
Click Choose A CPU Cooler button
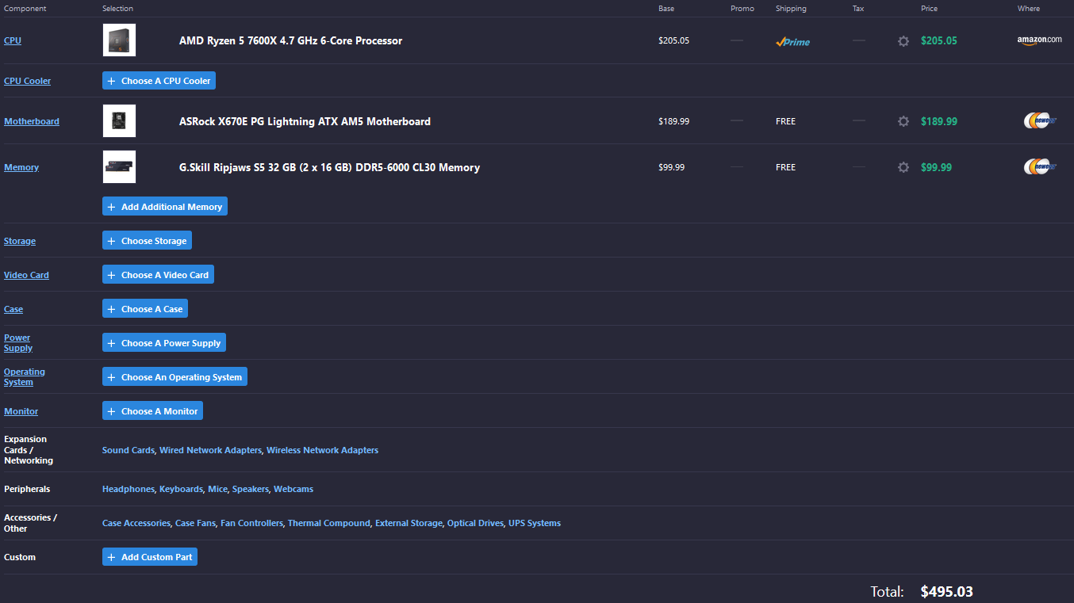point(159,81)
